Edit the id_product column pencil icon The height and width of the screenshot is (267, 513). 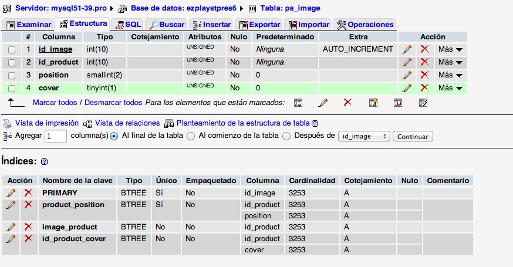point(407,62)
